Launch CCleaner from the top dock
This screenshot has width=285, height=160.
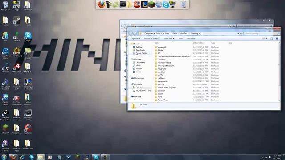(137, 4)
